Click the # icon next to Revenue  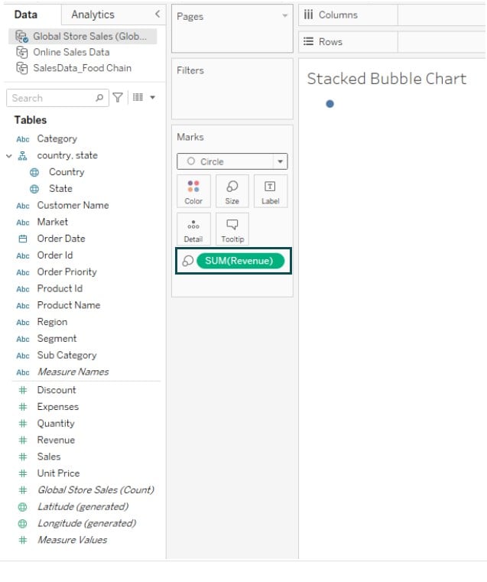[x=23, y=441]
